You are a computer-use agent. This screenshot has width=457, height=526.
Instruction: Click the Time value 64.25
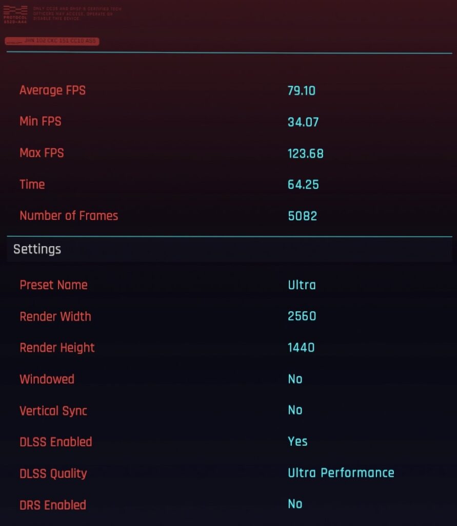click(x=303, y=184)
